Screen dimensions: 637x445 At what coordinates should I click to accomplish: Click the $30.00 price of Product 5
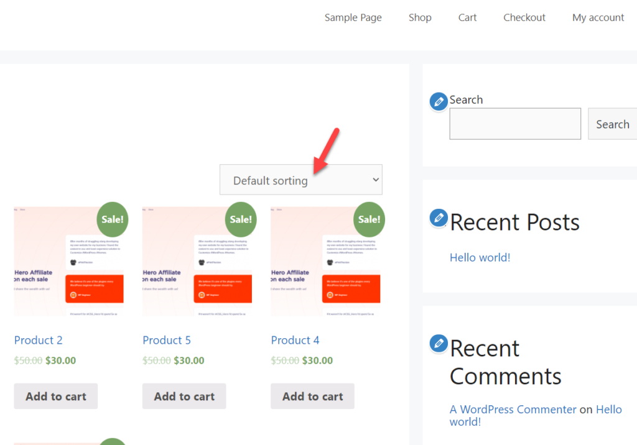coord(189,360)
